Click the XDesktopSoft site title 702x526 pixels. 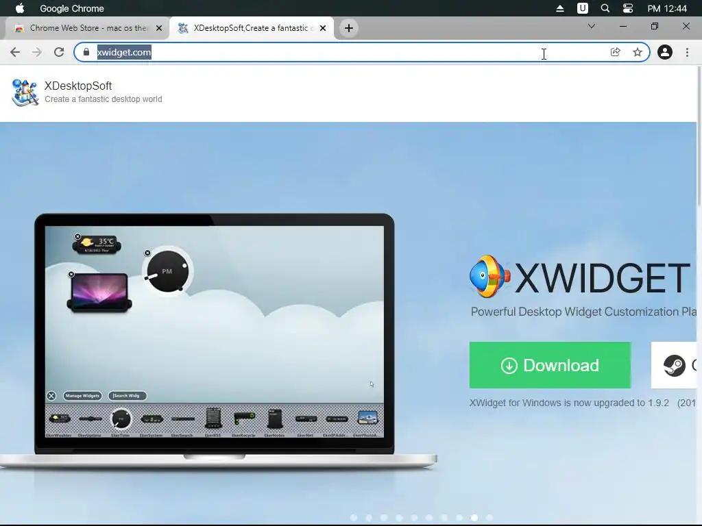[x=78, y=86]
